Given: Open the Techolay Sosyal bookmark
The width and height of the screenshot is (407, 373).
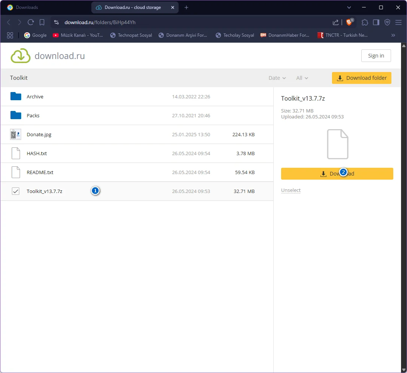Looking at the screenshot, I should pyautogui.click(x=235, y=35).
